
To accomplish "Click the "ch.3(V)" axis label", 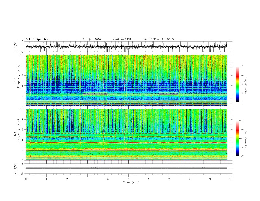I will click(x=16, y=168).
